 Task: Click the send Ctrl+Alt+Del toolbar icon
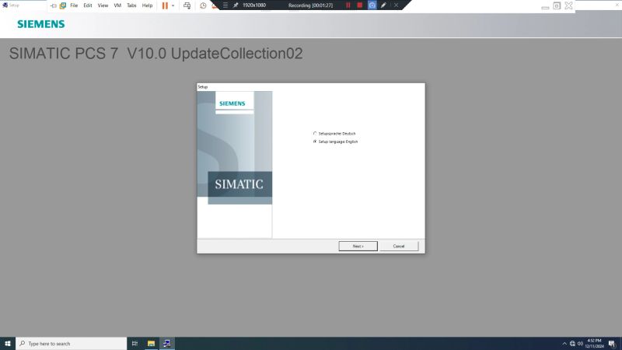pyautogui.click(x=187, y=5)
